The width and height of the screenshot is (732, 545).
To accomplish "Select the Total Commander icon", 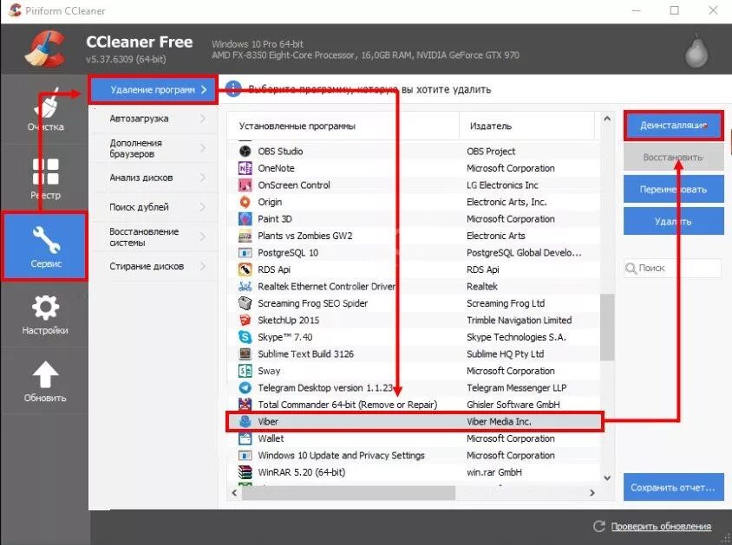I will point(245,405).
